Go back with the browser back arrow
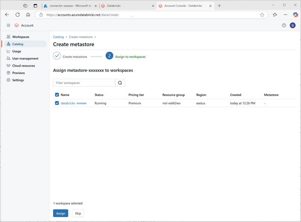301x222 pixels. [7, 15]
